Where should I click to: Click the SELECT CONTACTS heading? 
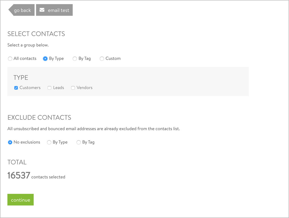pyautogui.click(x=36, y=34)
